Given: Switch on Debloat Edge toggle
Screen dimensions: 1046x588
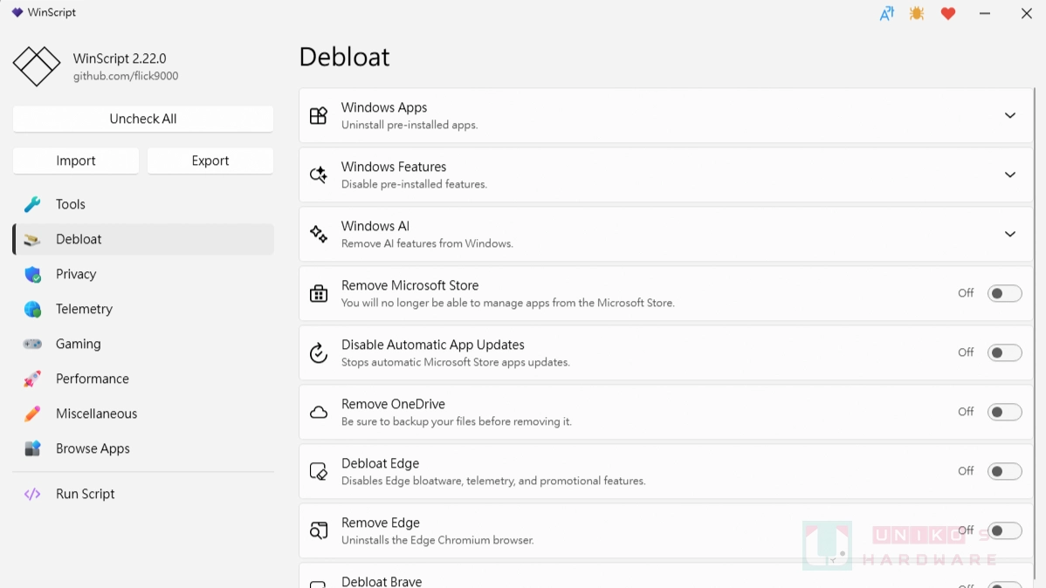Looking at the screenshot, I should click(1004, 471).
